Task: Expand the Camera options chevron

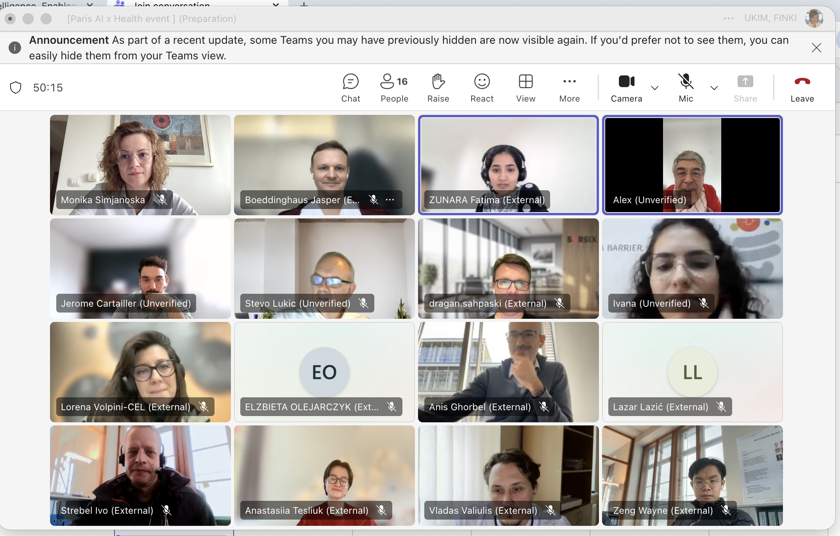Action: [x=655, y=88]
